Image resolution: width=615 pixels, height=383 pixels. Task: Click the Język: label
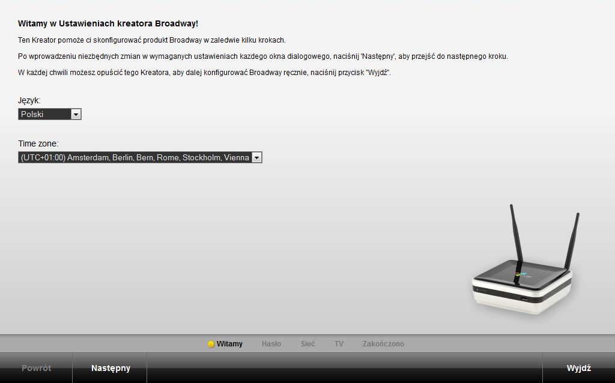29,101
